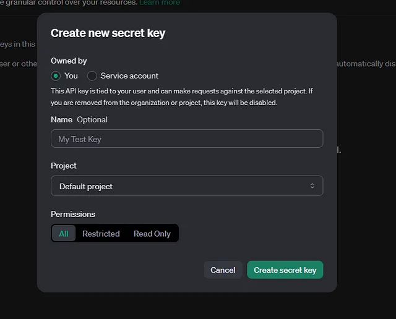This screenshot has width=396, height=319.
Task: Click the up-down chevron in Project selector
Action: tap(312, 186)
